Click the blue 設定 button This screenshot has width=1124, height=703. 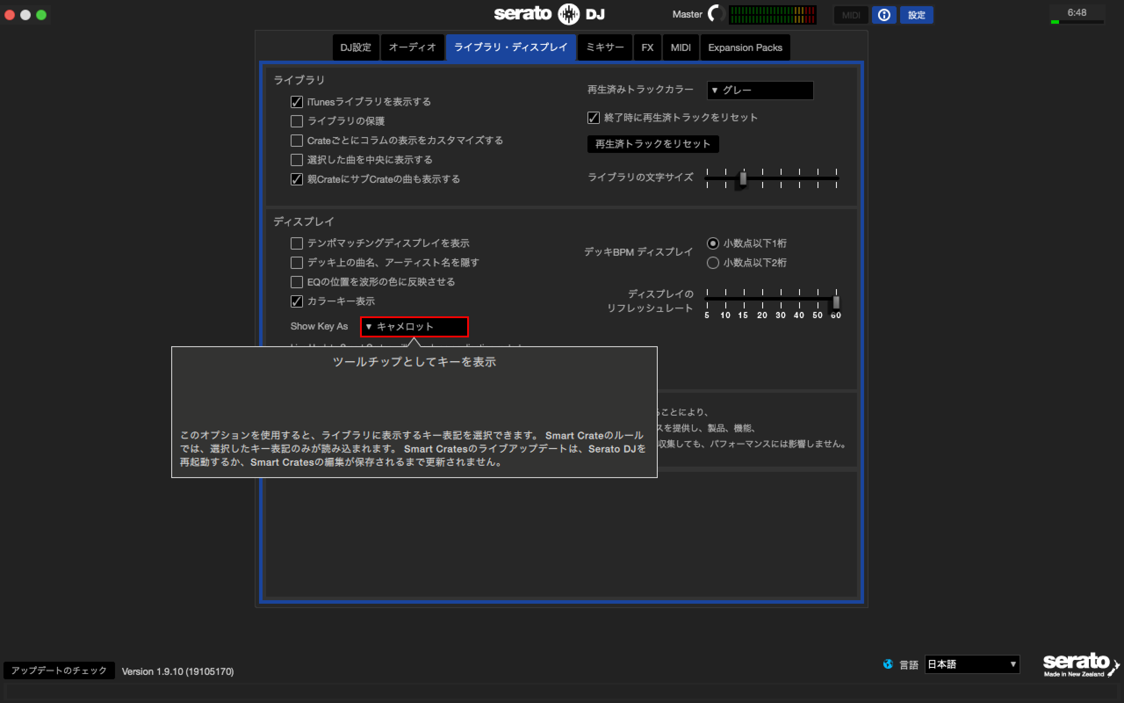916,15
